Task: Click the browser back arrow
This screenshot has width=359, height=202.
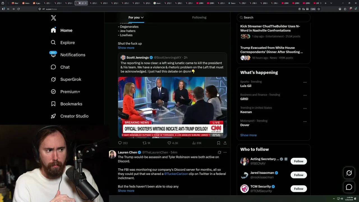Action: tap(8, 9)
